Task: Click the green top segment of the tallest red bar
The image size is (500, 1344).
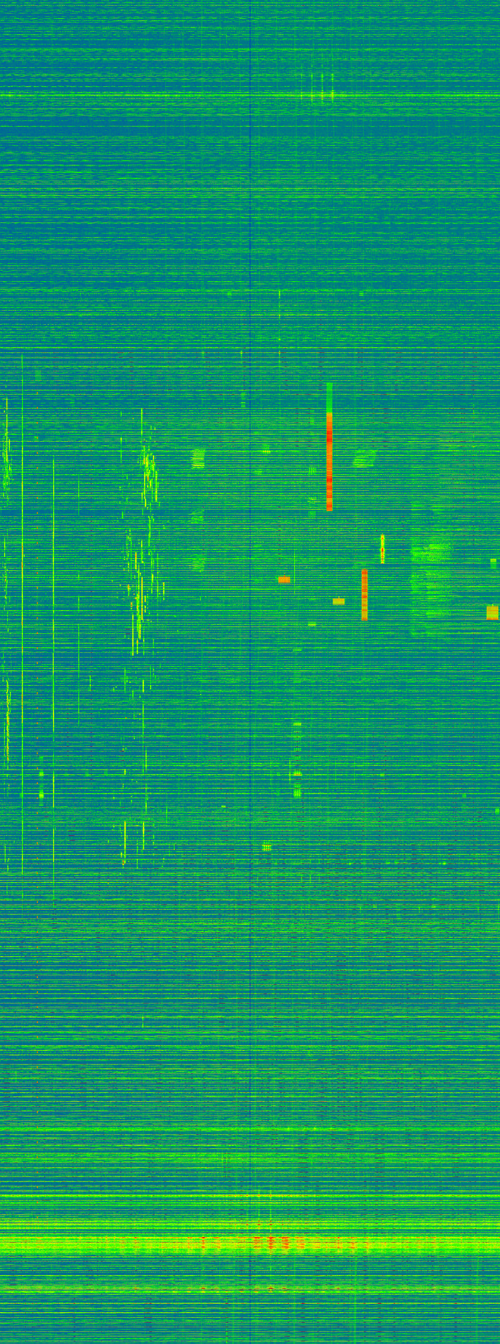Action: tap(329, 398)
